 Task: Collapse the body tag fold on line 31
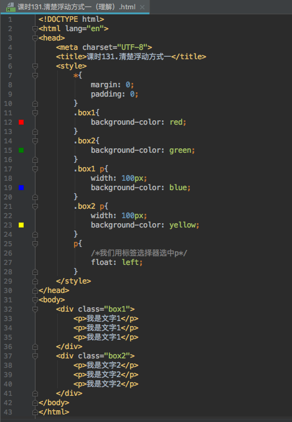[35, 300]
